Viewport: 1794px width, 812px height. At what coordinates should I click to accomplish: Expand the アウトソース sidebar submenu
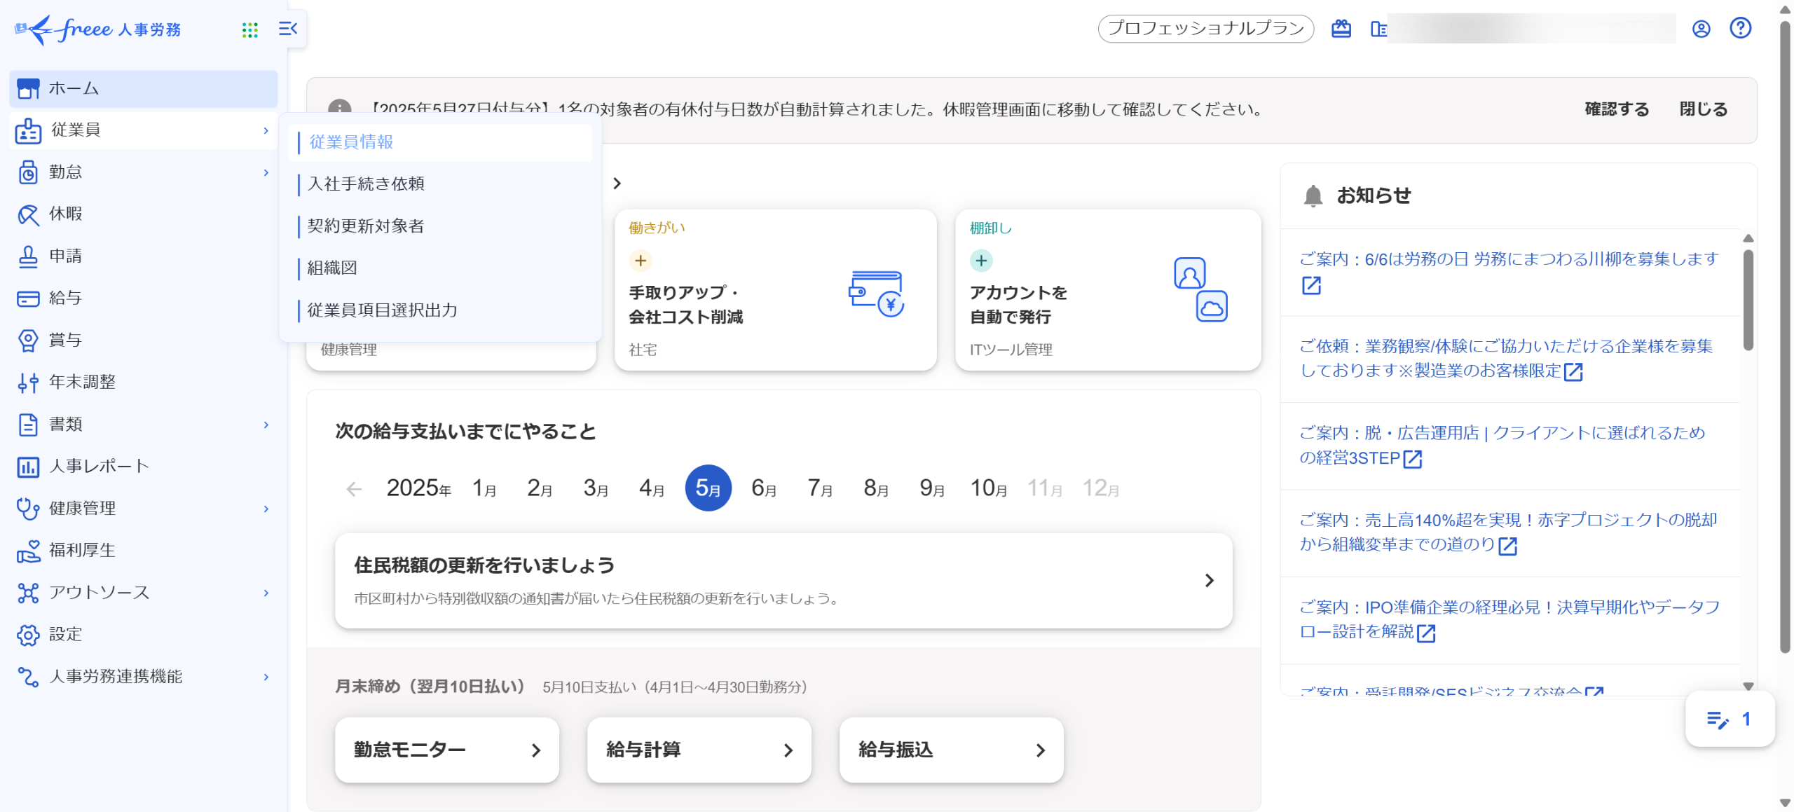point(266,593)
